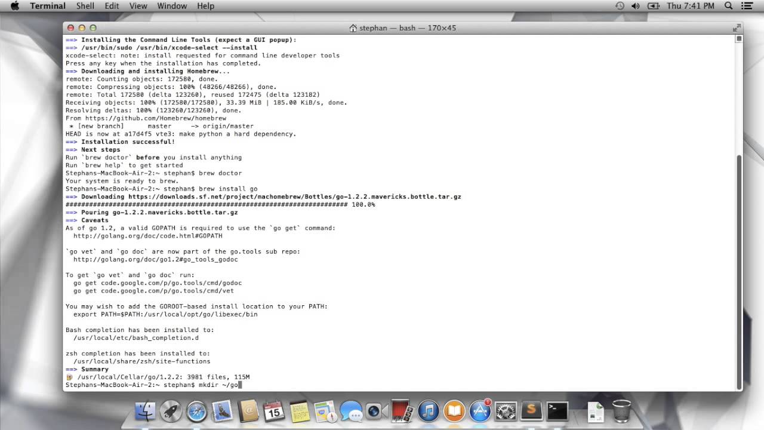Viewport: 764px width, 430px height.
Task: Open Finder from the dock
Action: tap(145, 411)
